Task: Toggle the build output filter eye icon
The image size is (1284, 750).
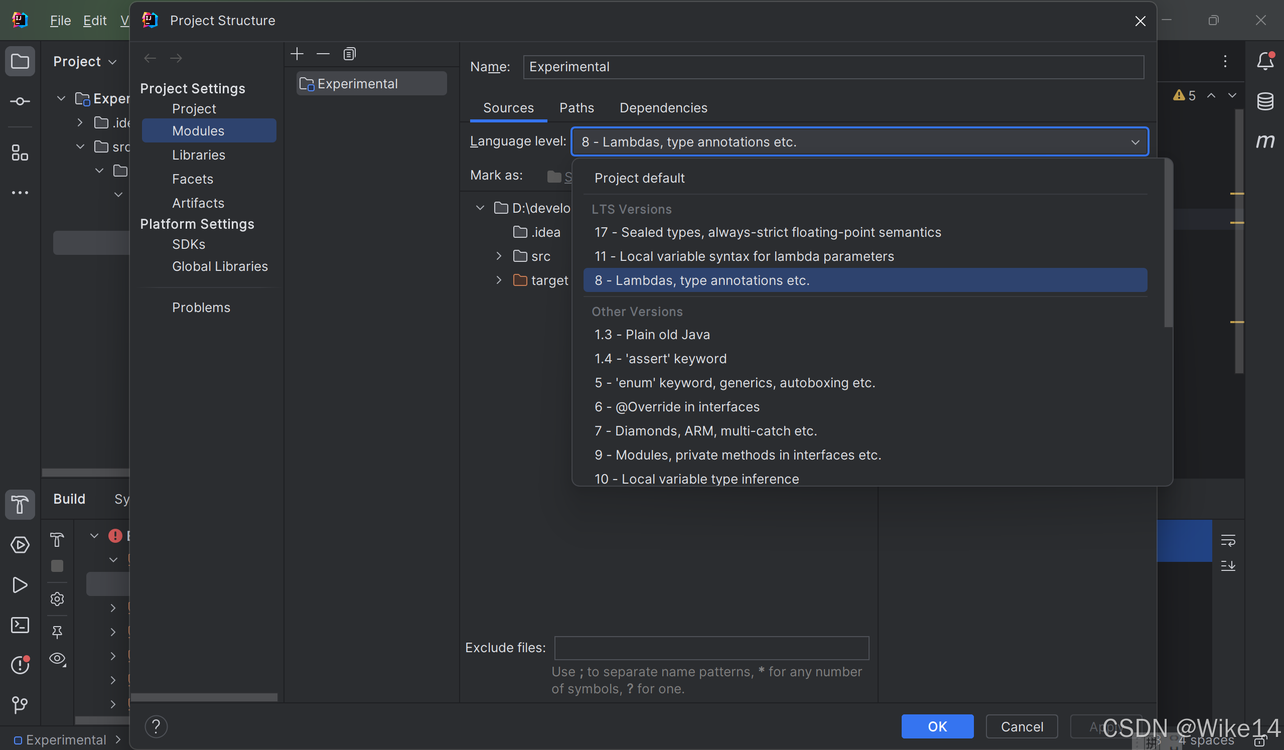Action: coord(57,658)
